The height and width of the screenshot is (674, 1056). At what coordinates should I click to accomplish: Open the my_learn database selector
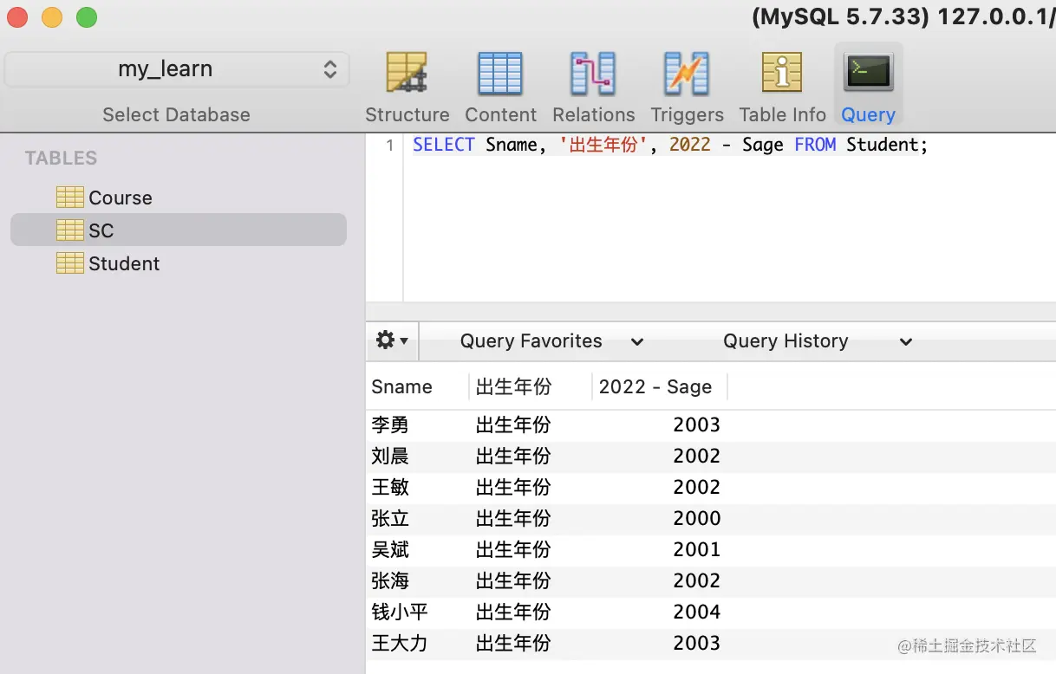click(x=177, y=69)
